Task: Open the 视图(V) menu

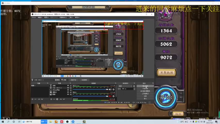Action: click(46, 17)
